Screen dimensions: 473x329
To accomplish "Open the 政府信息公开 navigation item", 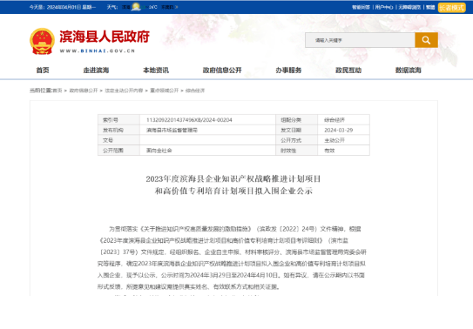I will pos(222,70).
